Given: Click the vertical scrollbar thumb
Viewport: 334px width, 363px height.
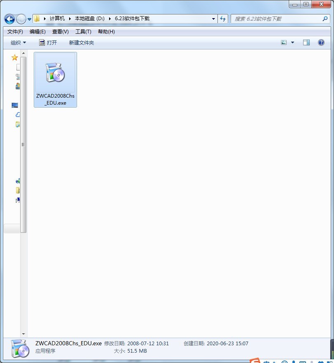Looking at the screenshot, I should pos(23,144).
